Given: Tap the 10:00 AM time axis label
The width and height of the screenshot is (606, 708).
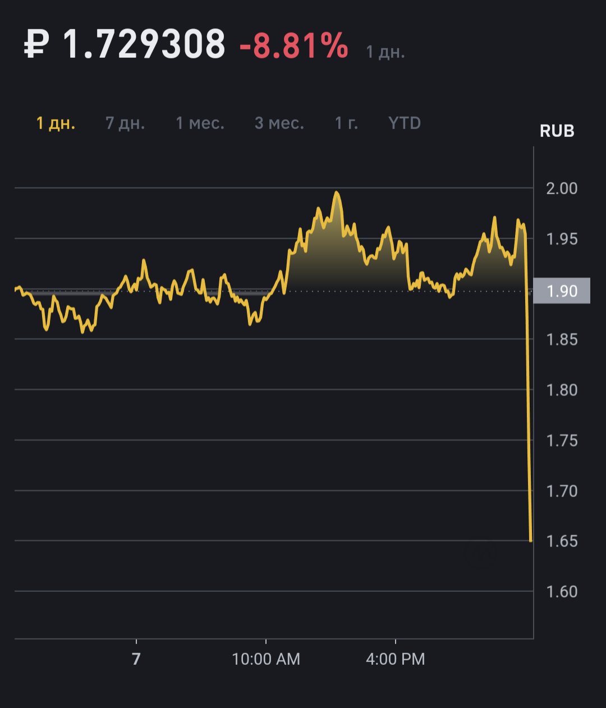Looking at the screenshot, I should (266, 659).
